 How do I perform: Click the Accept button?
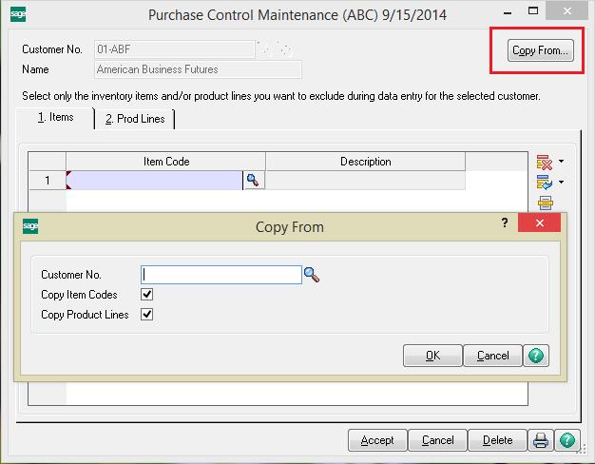(377, 440)
